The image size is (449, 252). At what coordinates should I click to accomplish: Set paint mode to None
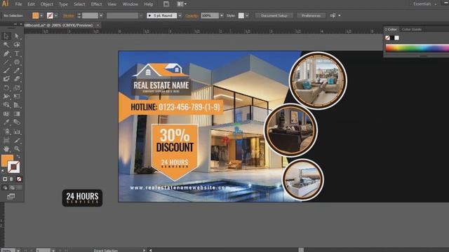19,179
